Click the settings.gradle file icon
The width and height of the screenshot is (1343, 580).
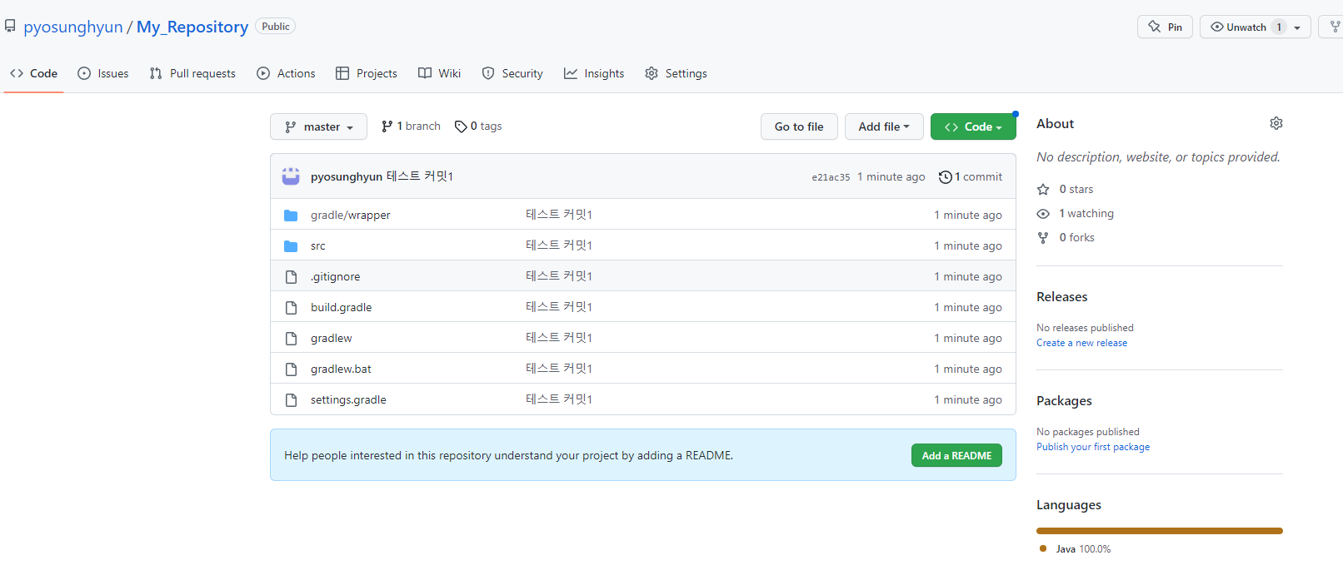tap(291, 400)
